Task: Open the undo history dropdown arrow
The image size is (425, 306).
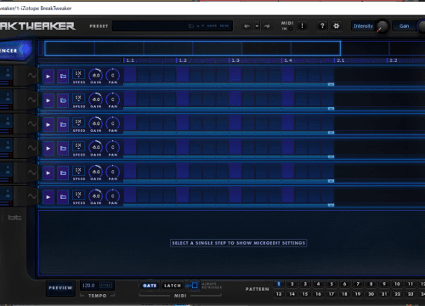Action: (x=257, y=26)
